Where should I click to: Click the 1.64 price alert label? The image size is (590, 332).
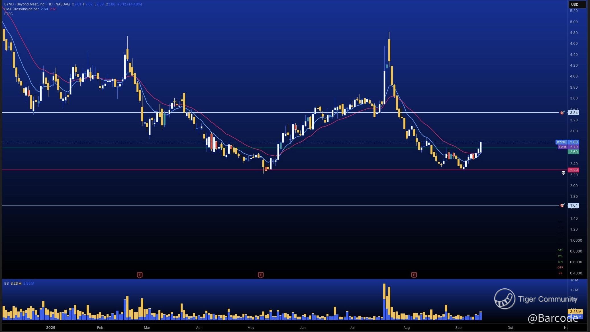pos(573,205)
